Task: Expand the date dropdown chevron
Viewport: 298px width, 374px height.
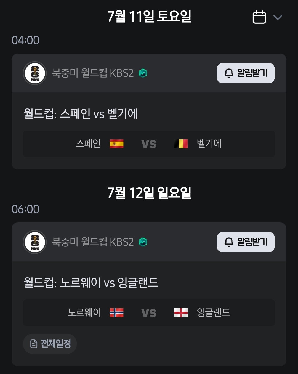Action: point(278,17)
